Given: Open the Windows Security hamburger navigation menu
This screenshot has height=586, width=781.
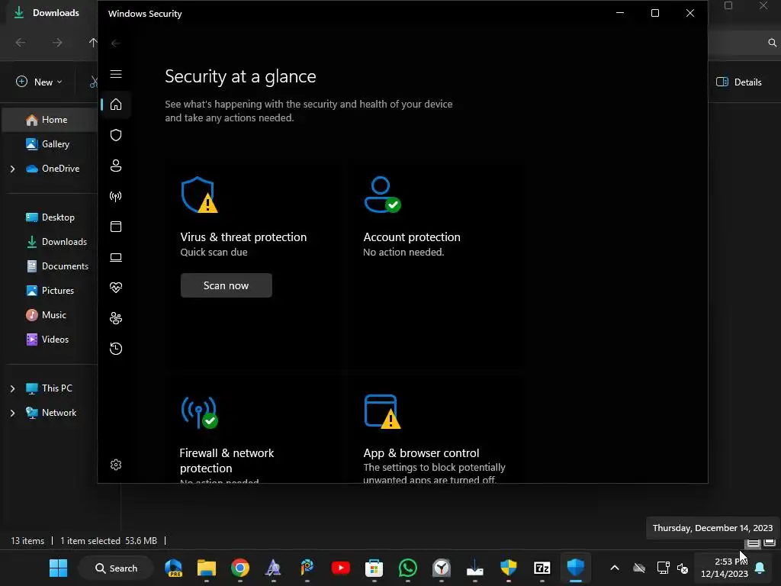Looking at the screenshot, I should [116, 74].
